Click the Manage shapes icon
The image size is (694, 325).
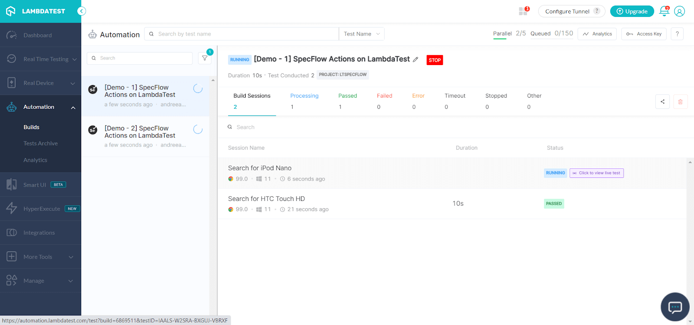click(x=12, y=280)
